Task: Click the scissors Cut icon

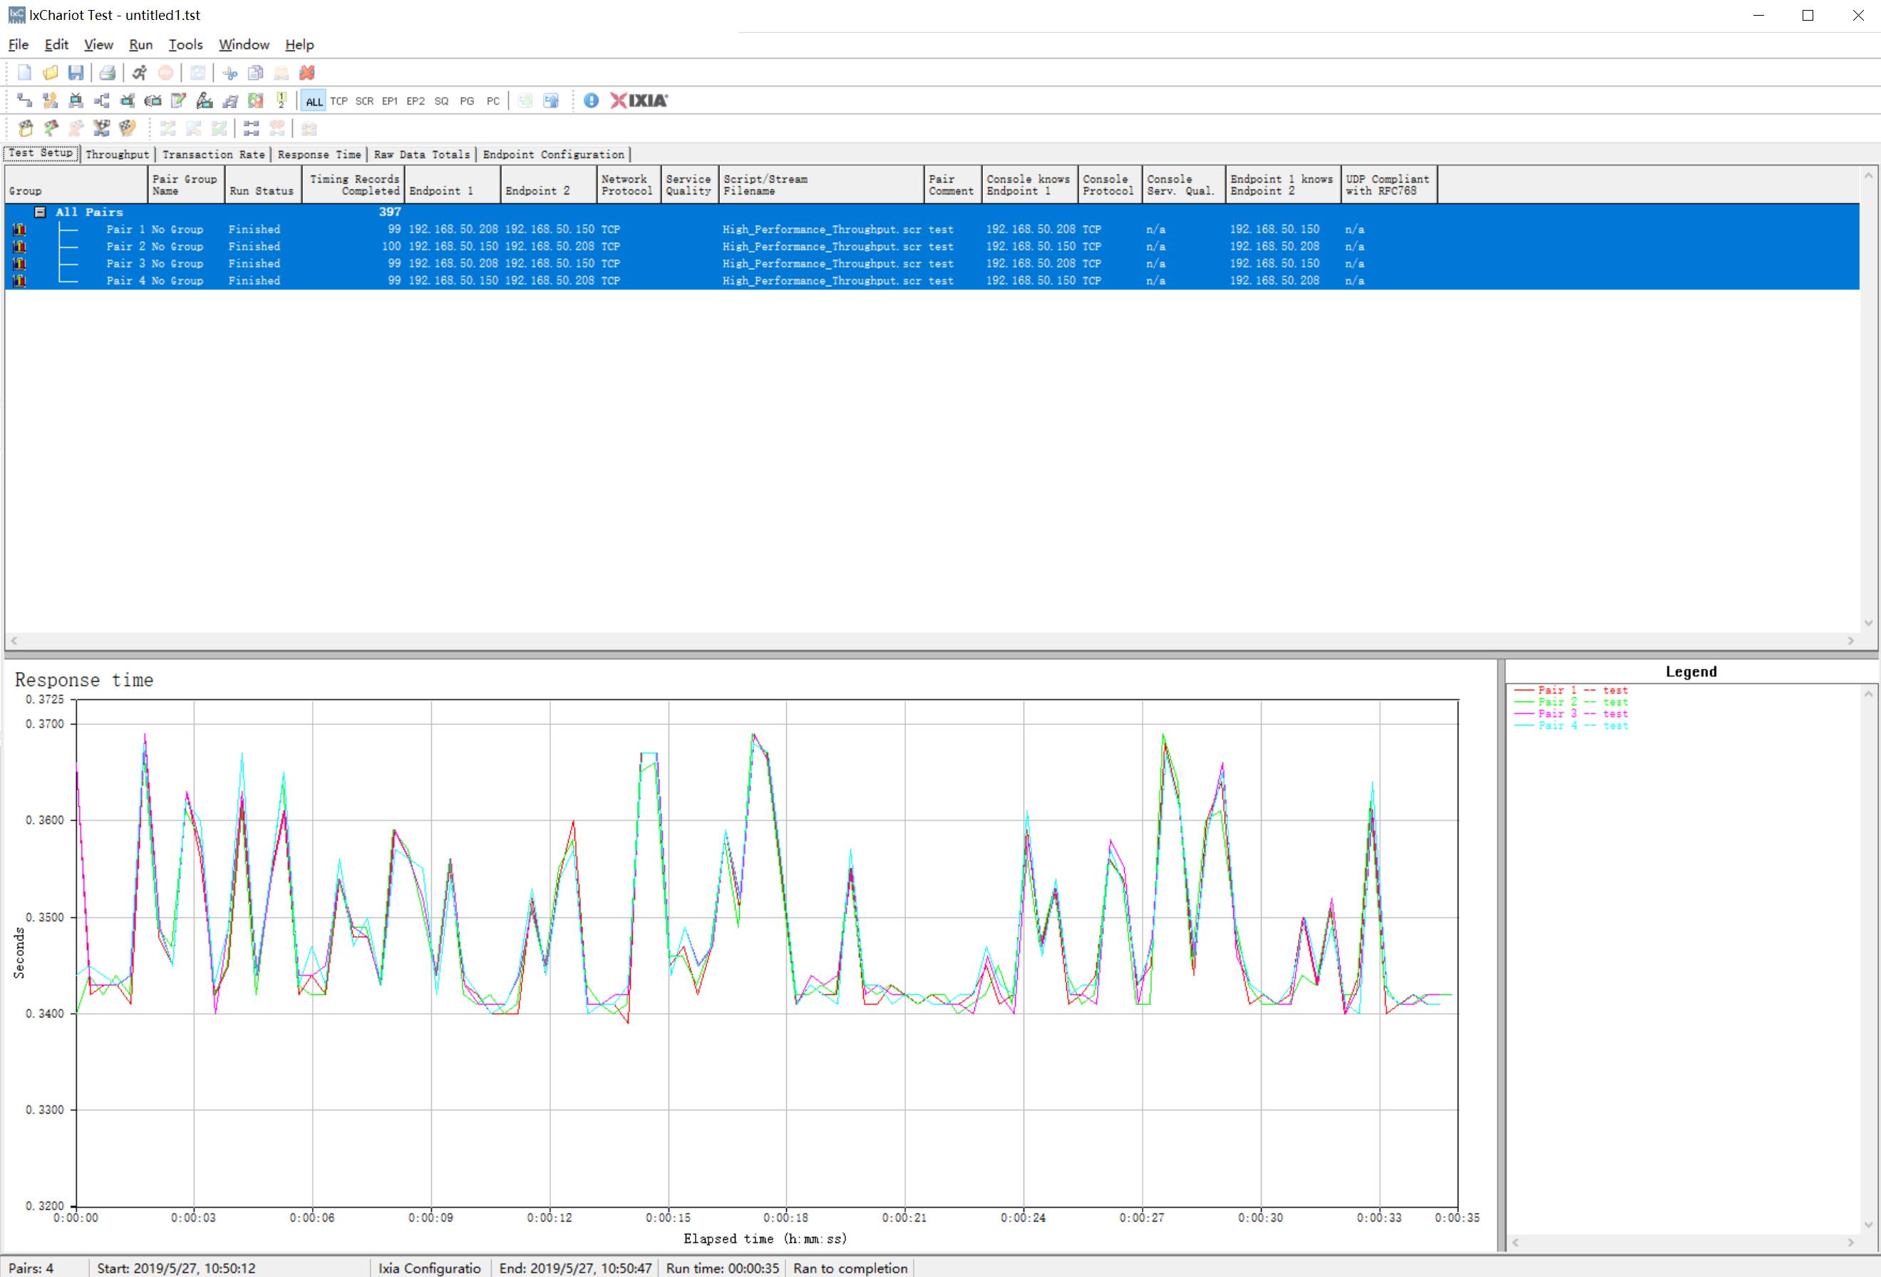Action: click(230, 73)
